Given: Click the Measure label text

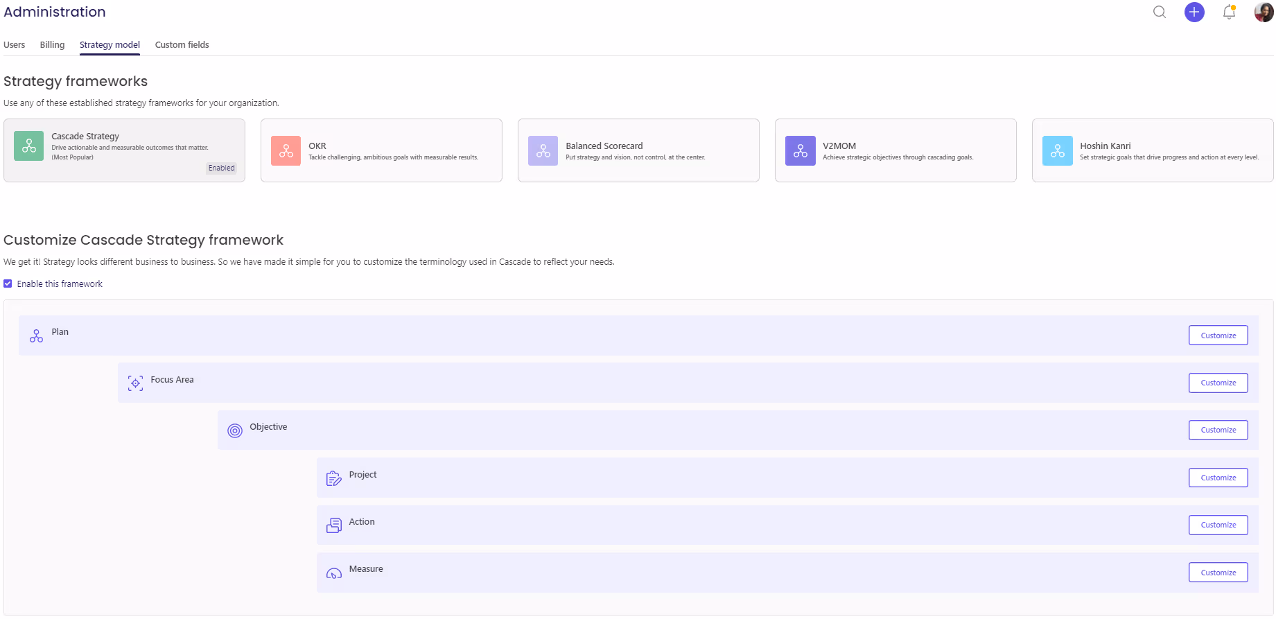Looking at the screenshot, I should point(366,569).
